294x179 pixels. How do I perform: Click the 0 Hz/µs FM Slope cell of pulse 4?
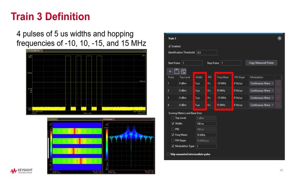(238, 105)
